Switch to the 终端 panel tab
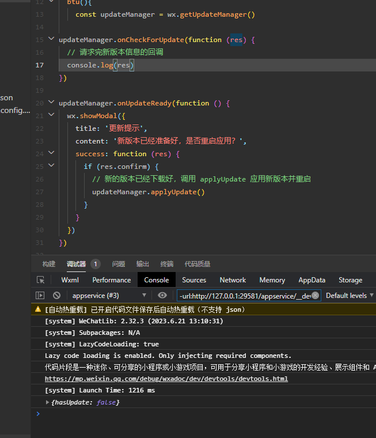 coord(167,264)
